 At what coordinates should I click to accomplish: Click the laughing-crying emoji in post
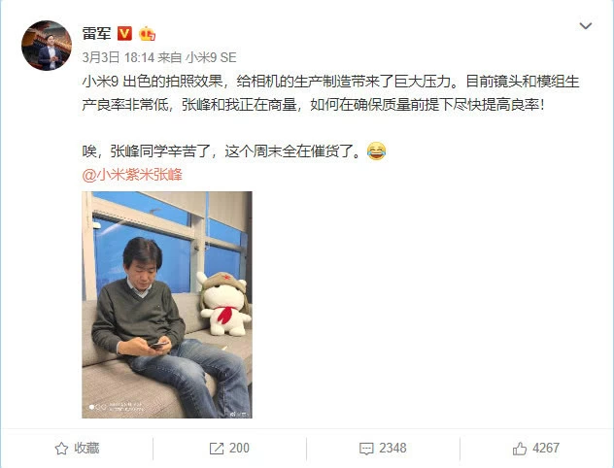[x=377, y=151]
